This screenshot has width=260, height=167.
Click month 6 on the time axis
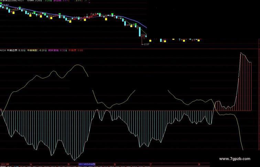pos(115,164)
